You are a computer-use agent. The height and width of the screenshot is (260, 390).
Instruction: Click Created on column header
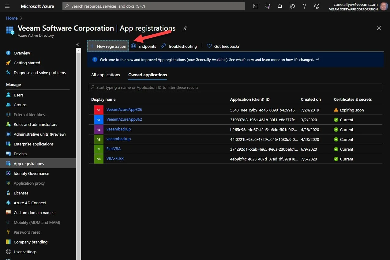coord(311,100)
